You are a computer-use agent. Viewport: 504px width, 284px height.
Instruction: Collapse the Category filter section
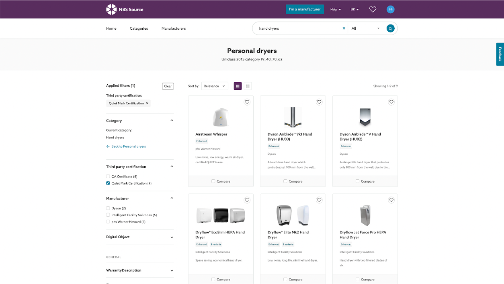point(172,121)
